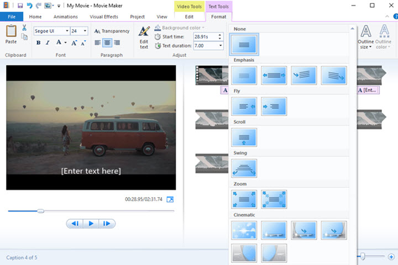Viewport: 398px width, 265px height.
Task: Open the Segoe UI font family dropdown
Action: point(67,31)
